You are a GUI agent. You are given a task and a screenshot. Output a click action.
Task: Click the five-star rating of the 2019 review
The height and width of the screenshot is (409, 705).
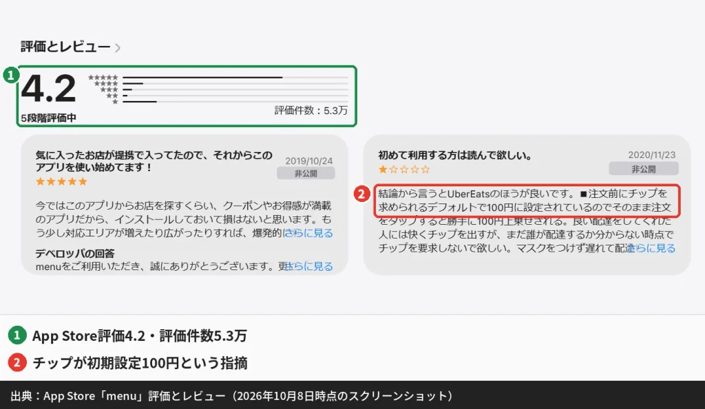point(61,181)
